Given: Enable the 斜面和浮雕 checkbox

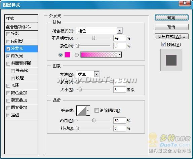Looking at the screenshot, I should coord(8,64).
